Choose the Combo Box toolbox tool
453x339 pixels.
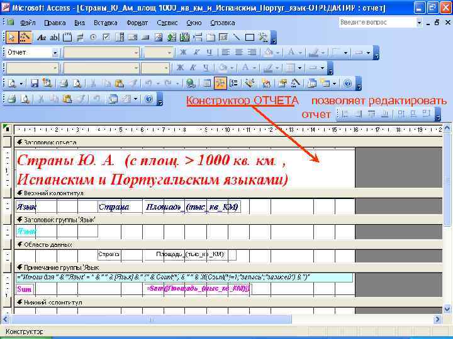pos(120,37)
